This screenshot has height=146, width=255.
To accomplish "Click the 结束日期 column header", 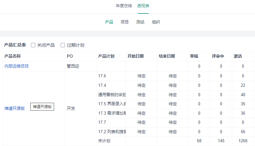I will coord(167,56).
